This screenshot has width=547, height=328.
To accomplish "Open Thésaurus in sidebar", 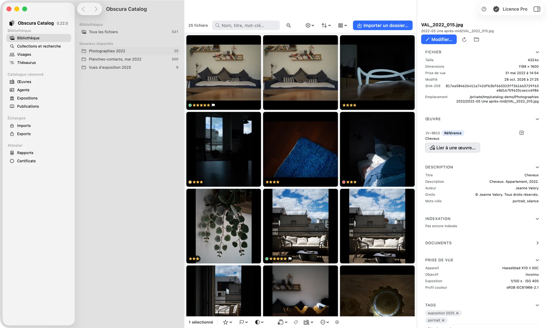I will tap(39, 63).
